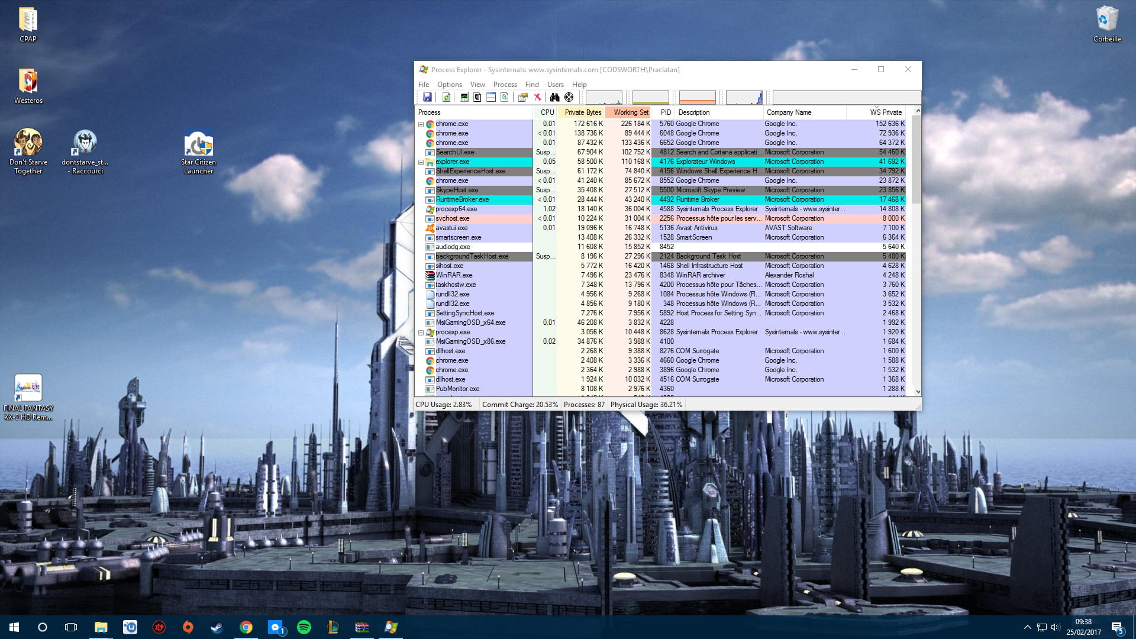Sort by the Description column header
Viewport: 1136px width, 639px height.
pyautogui.click(x=719, y=112)
